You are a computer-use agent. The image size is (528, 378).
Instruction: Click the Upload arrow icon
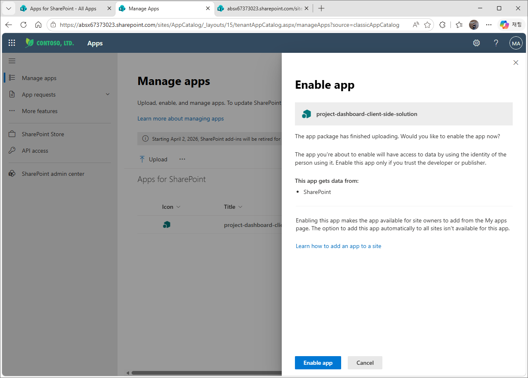point(142,159)
